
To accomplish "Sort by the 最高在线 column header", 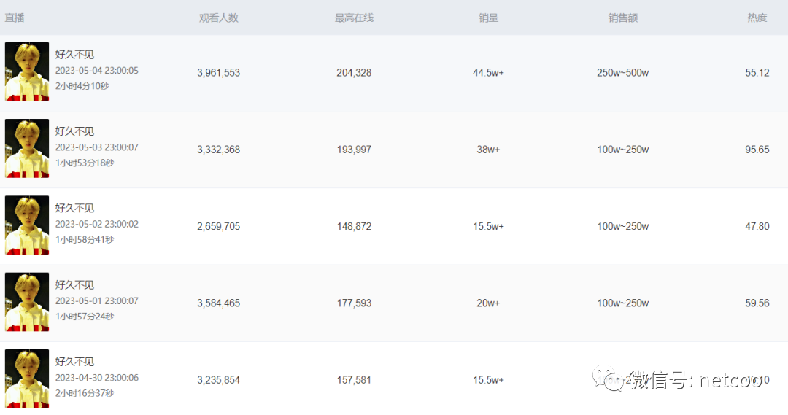I will (x=354, y=18).
